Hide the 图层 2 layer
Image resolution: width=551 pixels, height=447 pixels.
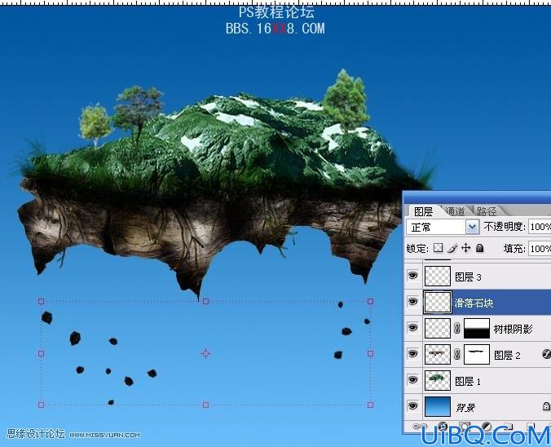pos(413,354)
